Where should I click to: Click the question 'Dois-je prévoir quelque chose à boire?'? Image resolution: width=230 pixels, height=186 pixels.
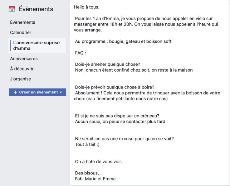tap(115, 87)
